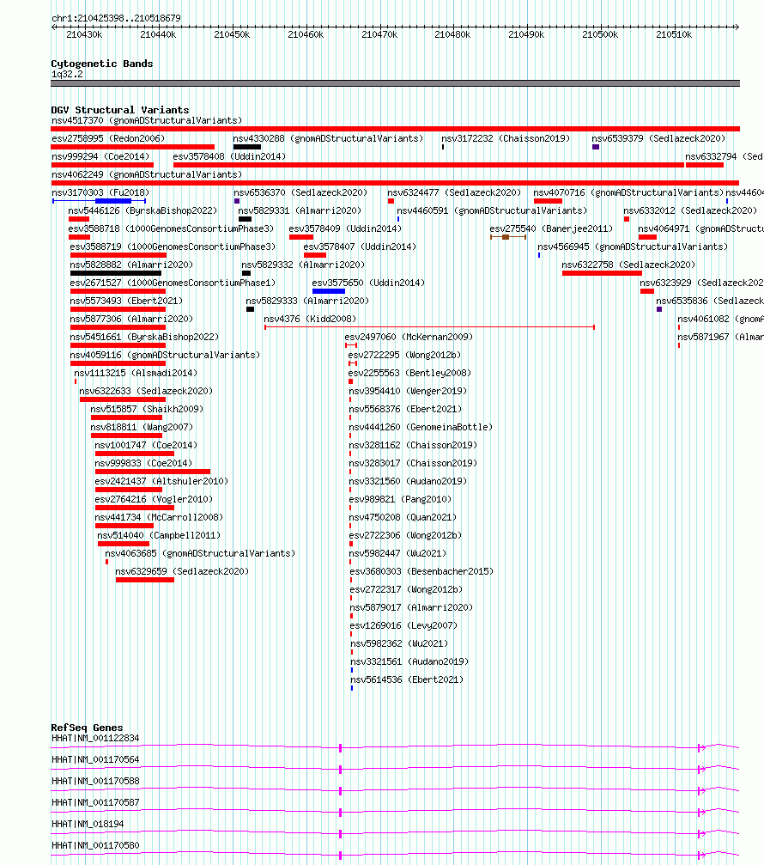This screenshot has width=764, height=865.
Task: Open the nsv999833 (Coe2014) label
Action: click(x=143, y=463)
